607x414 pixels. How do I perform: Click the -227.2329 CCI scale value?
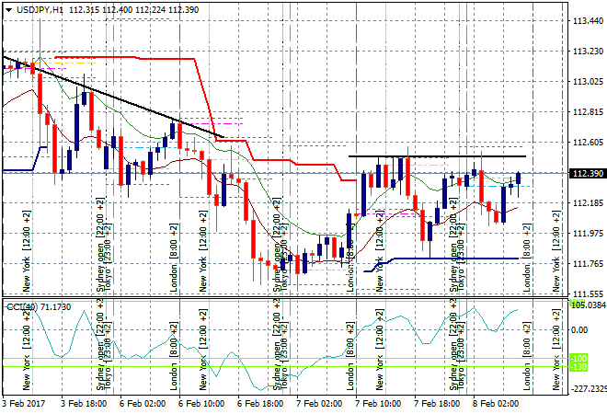point(589,388)
